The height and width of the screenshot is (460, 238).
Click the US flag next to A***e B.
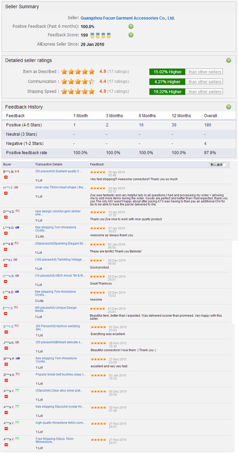(x=16, y=243)
